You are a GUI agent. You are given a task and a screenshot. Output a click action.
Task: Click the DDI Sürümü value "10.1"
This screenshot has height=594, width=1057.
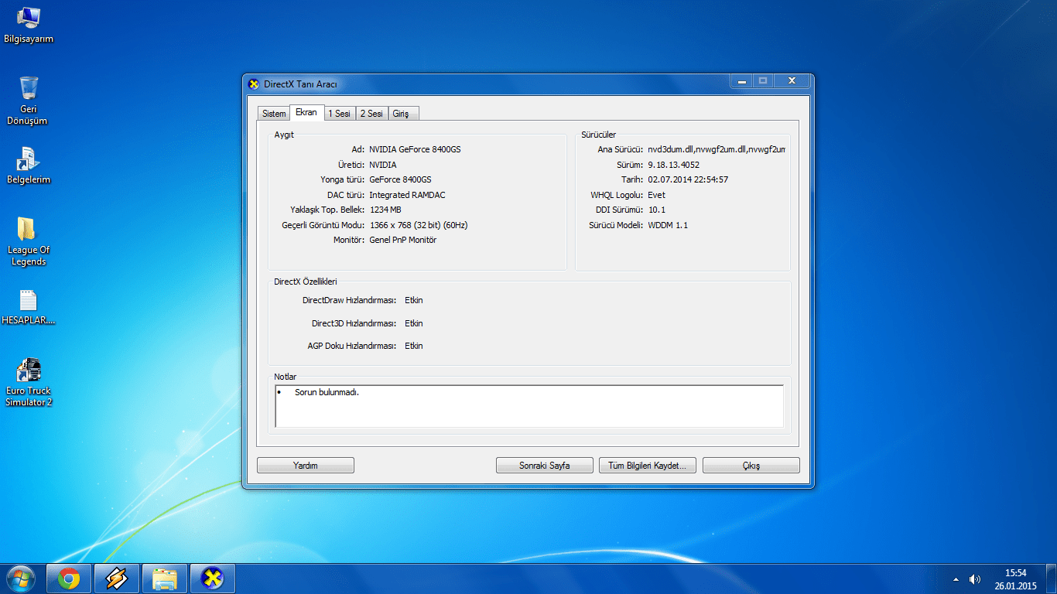pos(656,210)
